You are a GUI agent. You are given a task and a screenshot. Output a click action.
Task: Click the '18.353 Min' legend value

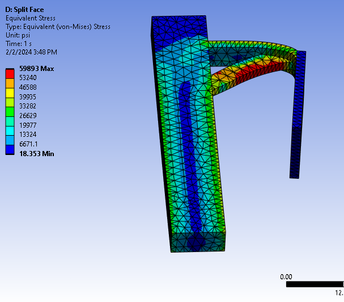click(x=37, y=154)
